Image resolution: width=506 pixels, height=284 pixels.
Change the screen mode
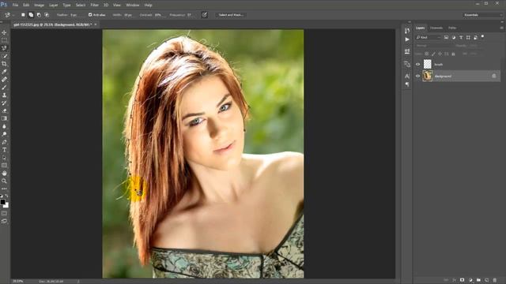click(4, 221)
